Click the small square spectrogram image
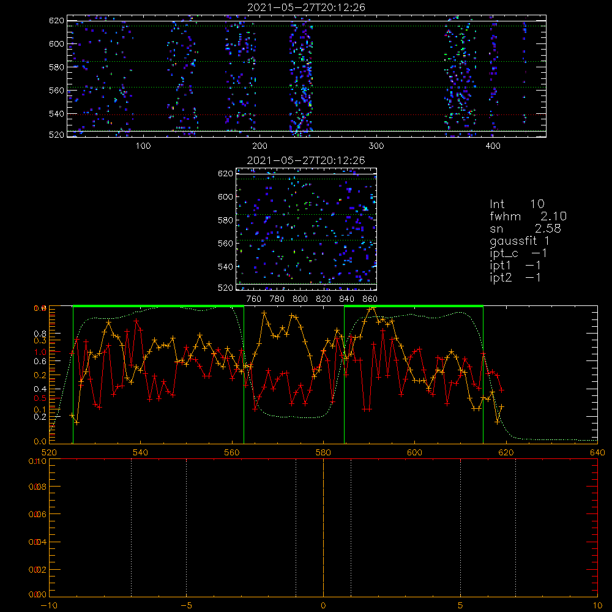 306,229
